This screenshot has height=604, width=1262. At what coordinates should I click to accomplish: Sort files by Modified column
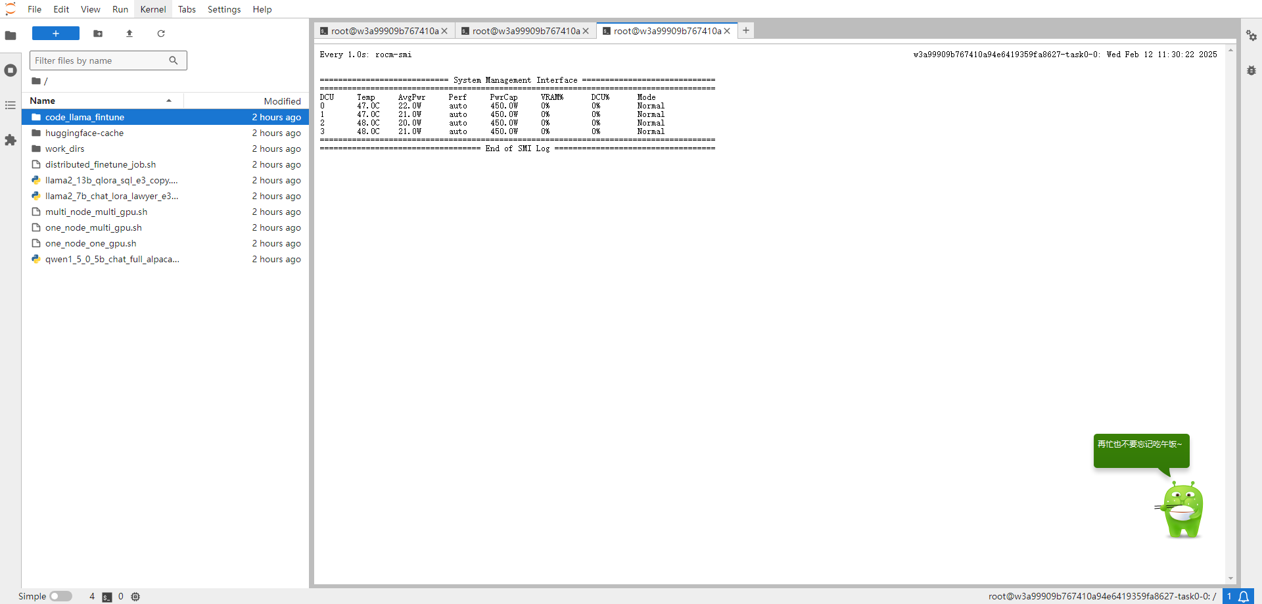[x=282, y=101]
